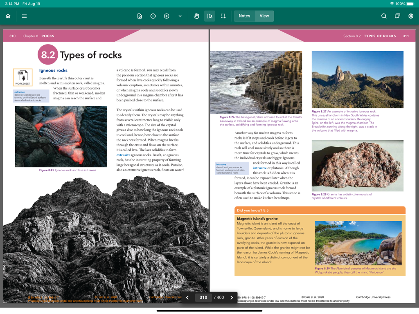Screen dimensions: 419x314
Task: Expand the zoom level dropdown chevron
Action: (180, 16)
